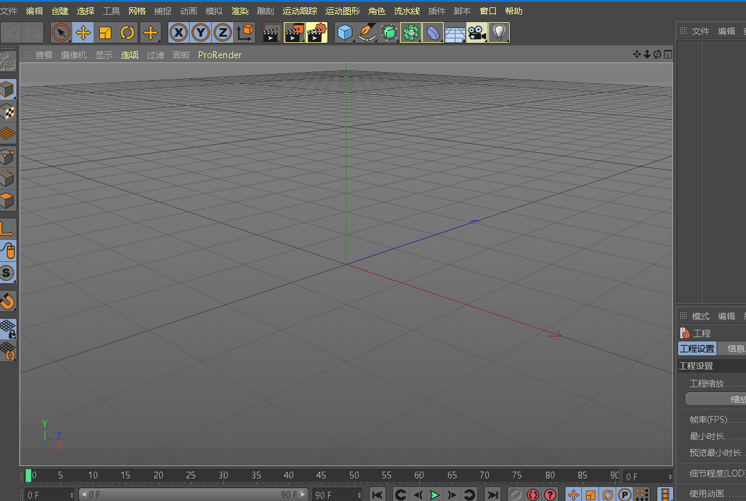The width and height of the screenshot is (746, 501).
Task: Click the preview range slider bar
Action: tap(193, 494)
